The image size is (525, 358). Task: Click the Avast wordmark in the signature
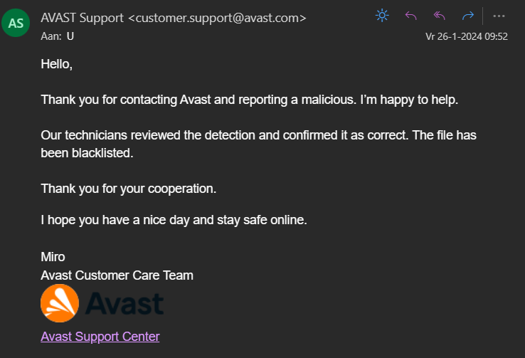124,304
